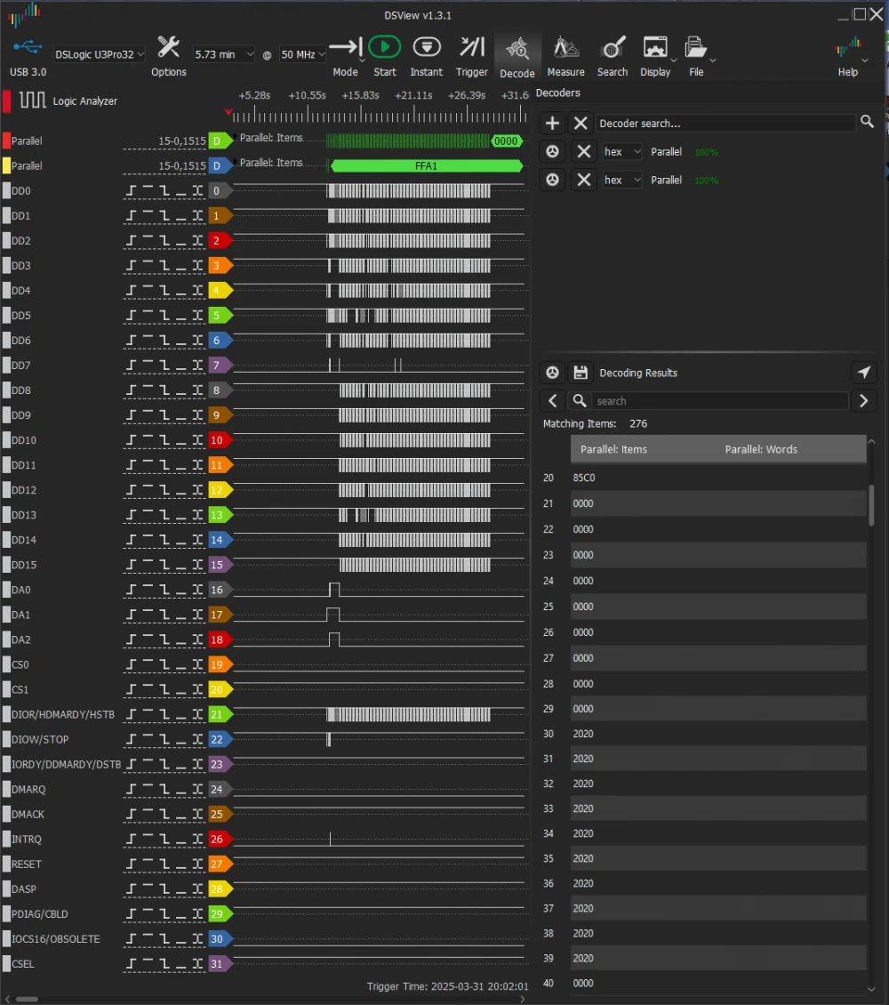Screen dimensions: 889x1005
Task: Switch to the Decode panel icon
Action: pos(517,46)
